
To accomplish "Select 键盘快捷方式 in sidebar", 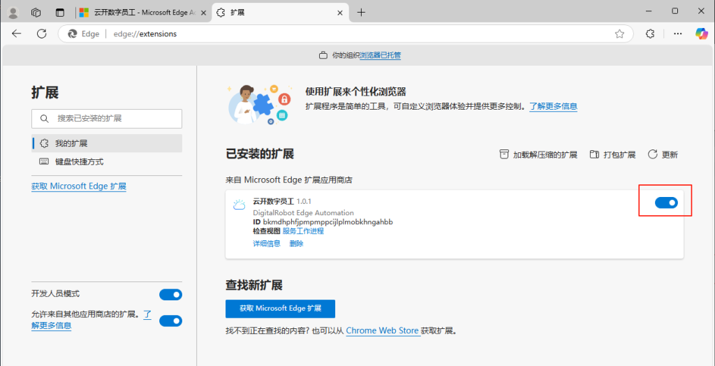I will [x=107, y=161].
